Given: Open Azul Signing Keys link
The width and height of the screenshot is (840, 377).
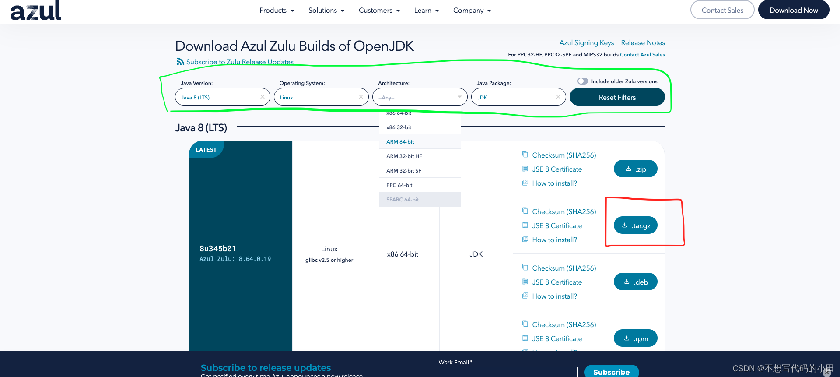Looking at the screenshot, I should click(587, 42).
